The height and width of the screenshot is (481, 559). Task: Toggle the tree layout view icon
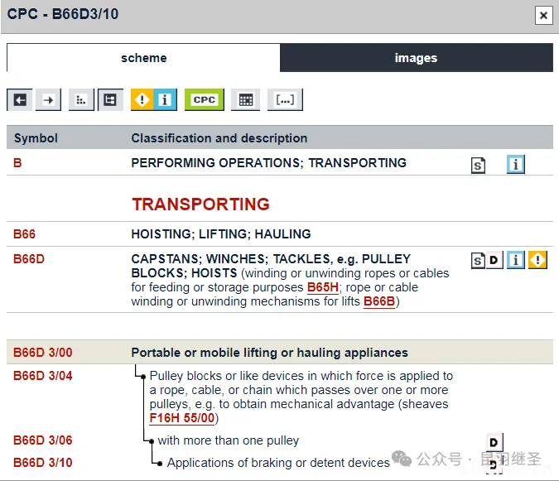click(x=110, y=99)
